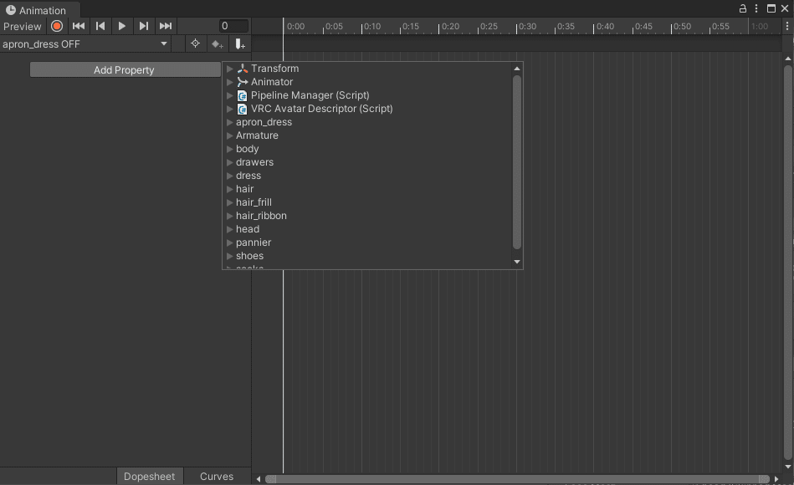The image size is (794, 485).
Task: Go to the first keyframe
Action: (x=79, y=26)
